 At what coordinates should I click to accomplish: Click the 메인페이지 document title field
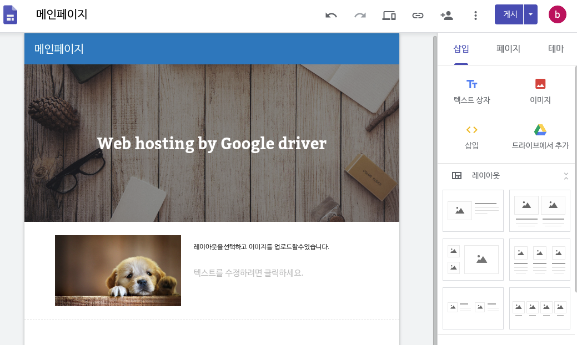[x=62, y=14]
